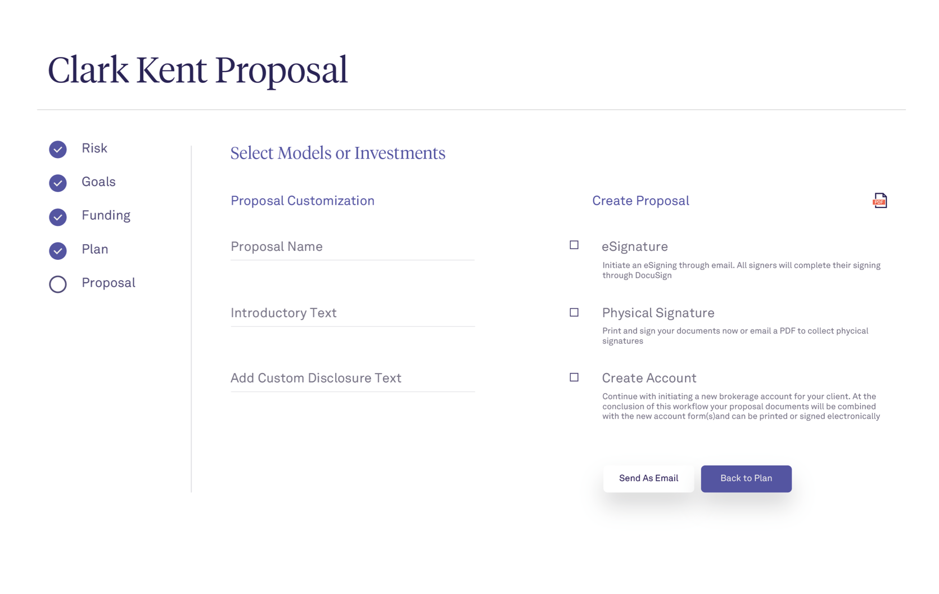
Task: Click the PDF export icon
Action: [880, 201]
